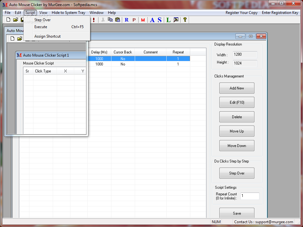Click the Edit (F10) button
This screenshot has width=303, height=227.
[237, 102]
